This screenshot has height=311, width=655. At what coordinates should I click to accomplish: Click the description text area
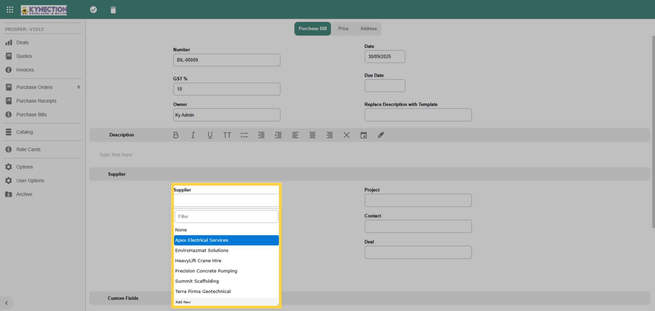370,155
